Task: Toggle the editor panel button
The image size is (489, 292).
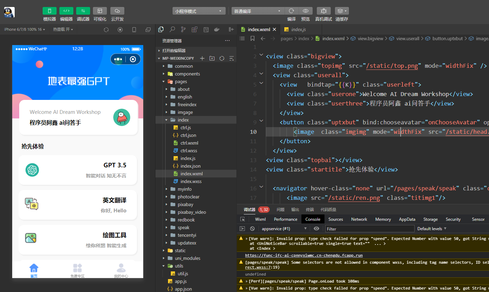Action: coord(66,11)
